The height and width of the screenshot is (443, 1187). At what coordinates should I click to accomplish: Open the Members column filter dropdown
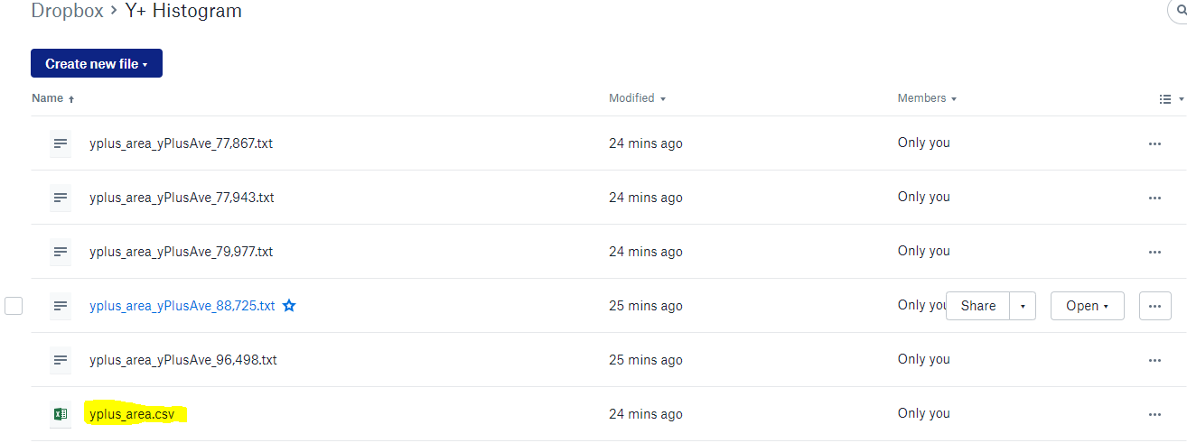click(927, 98)
